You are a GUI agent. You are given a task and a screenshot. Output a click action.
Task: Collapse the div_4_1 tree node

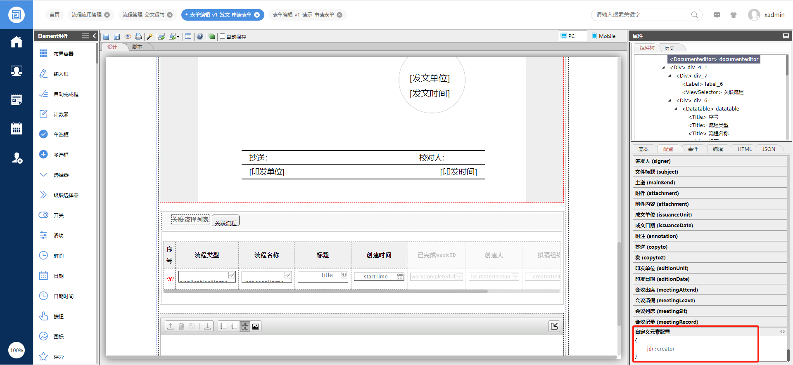664,68
